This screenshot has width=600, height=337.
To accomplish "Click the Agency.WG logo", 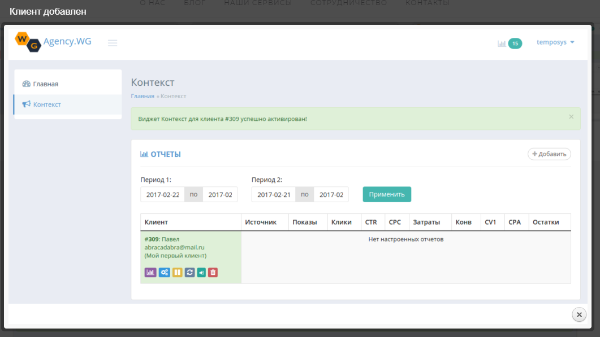I will click(x=53, y=42).
